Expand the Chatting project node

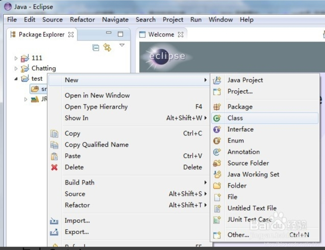pos(16,69)
